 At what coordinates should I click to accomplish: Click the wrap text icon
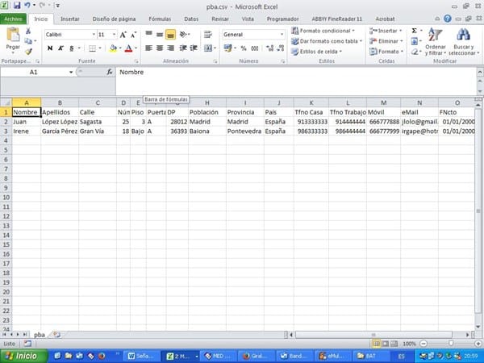tap(208, 35)
